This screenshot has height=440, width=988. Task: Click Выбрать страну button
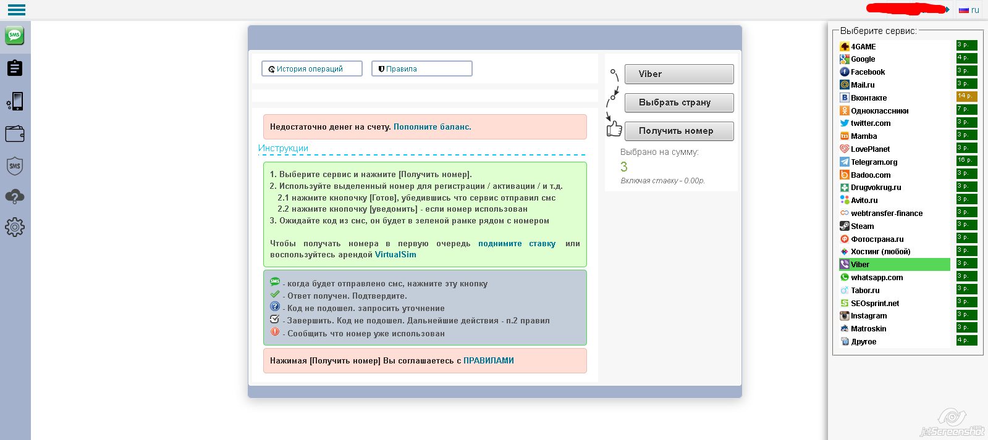point(679,102)
